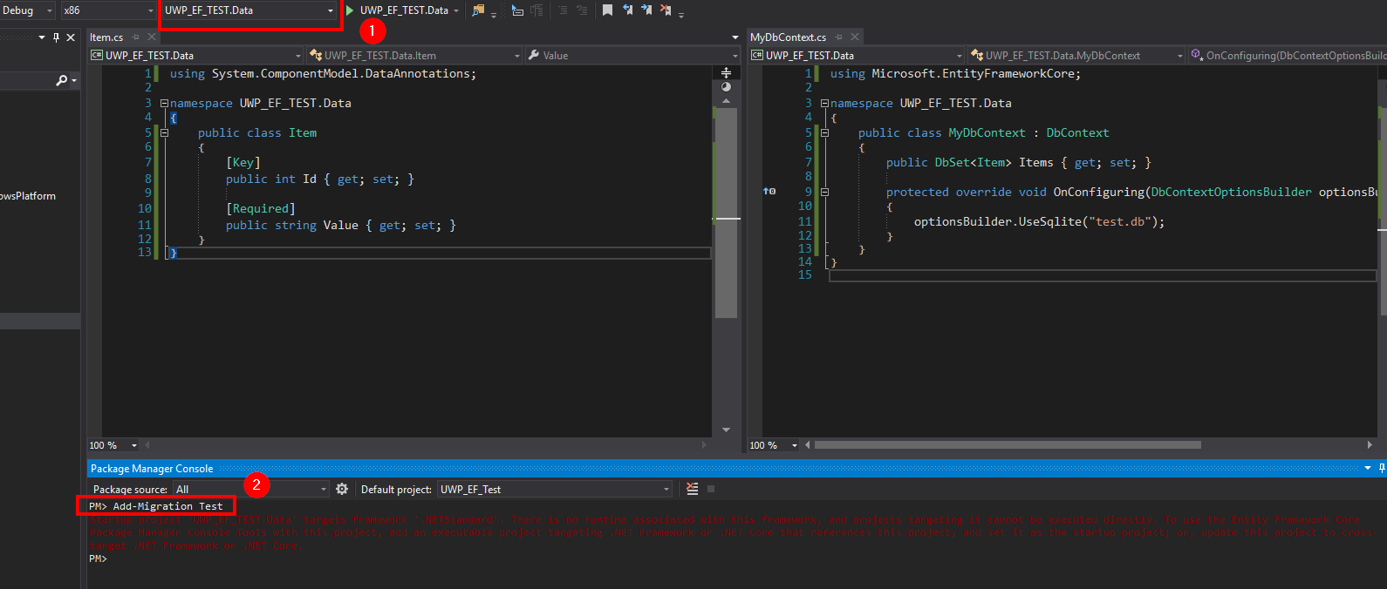
Task: Click the second PM> prompt line
Action: click(x=98, y=559)
